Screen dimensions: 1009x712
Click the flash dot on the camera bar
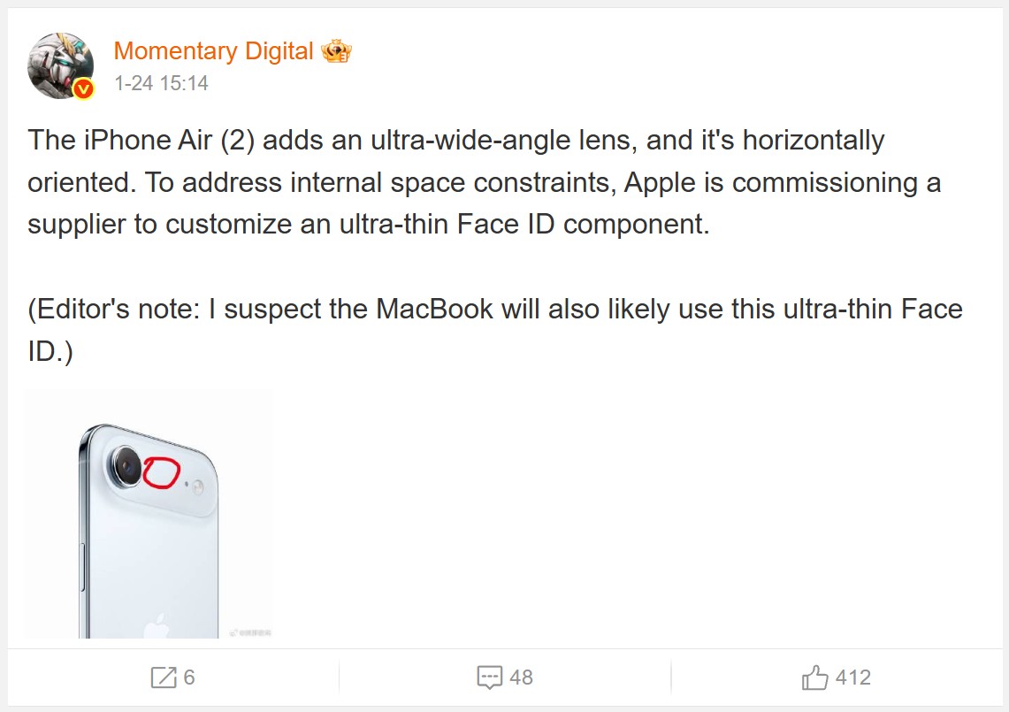pos(197,486)
